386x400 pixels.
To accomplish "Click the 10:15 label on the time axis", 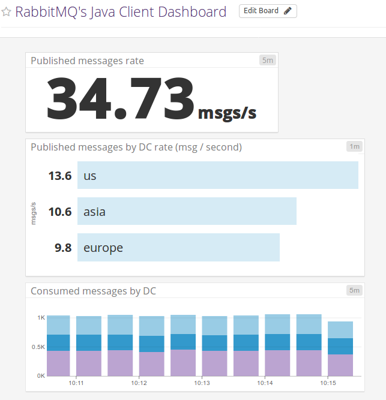I will [x=328, y=383].
